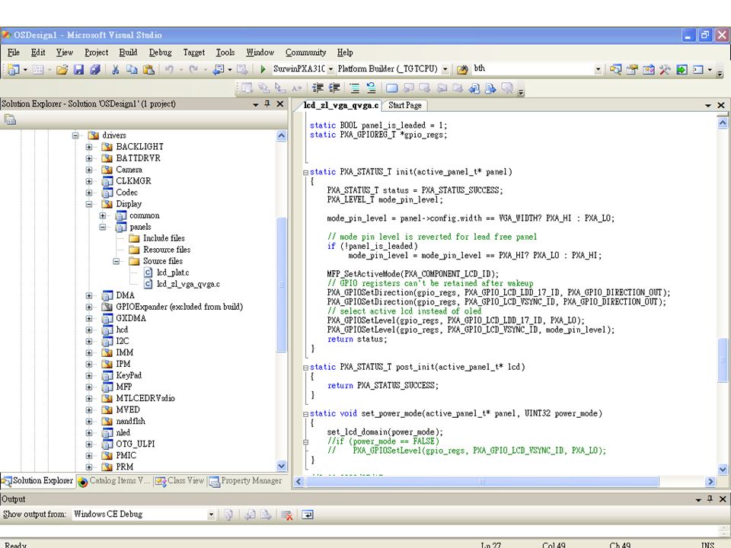731x548 pixels.
Task: Select the MTLCEDRVsdio driver folder
Action: (x=145, y=398)
